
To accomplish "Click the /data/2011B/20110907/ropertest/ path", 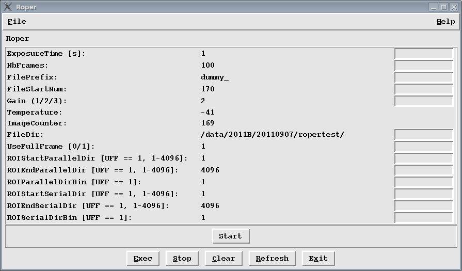I will point(272,135).
